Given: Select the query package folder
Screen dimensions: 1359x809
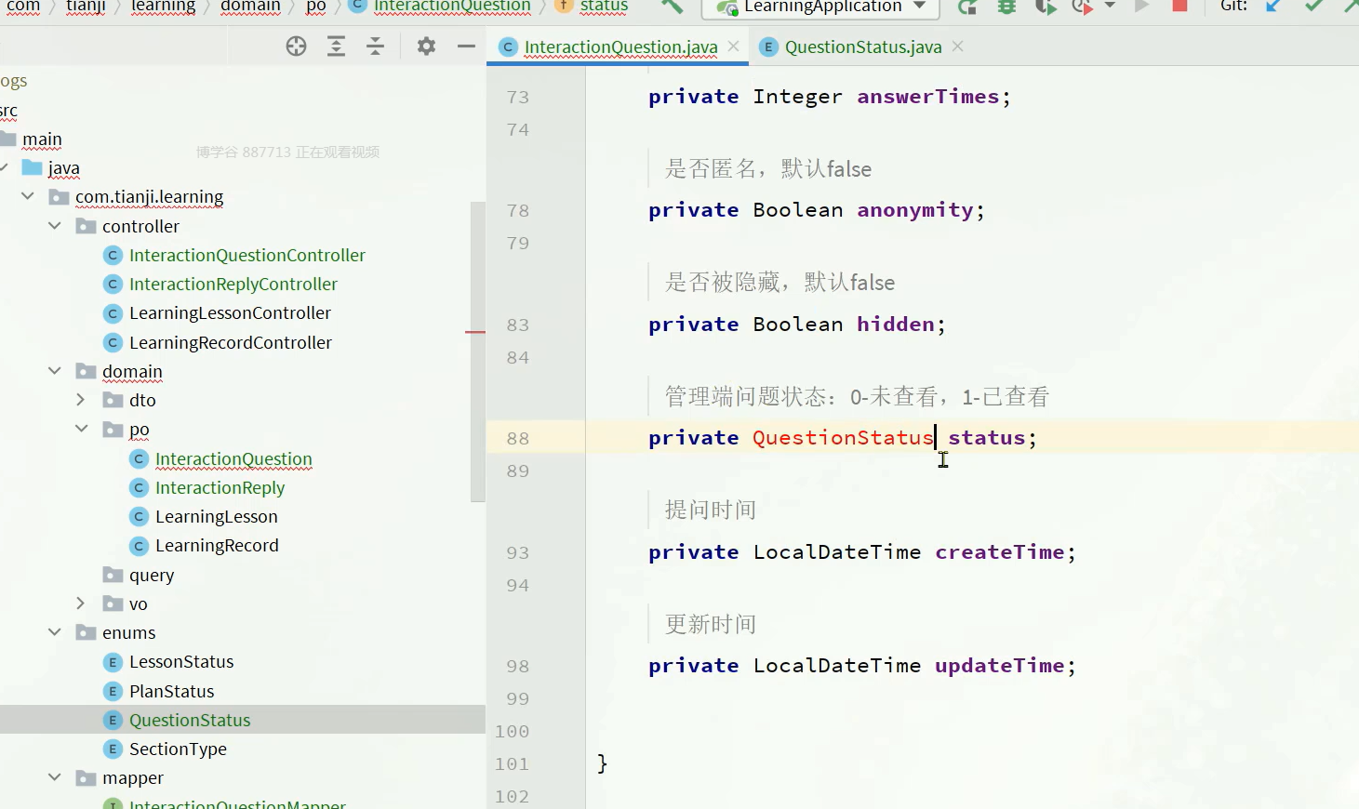Looking at the screenshot, I should [x=152, y=575].
